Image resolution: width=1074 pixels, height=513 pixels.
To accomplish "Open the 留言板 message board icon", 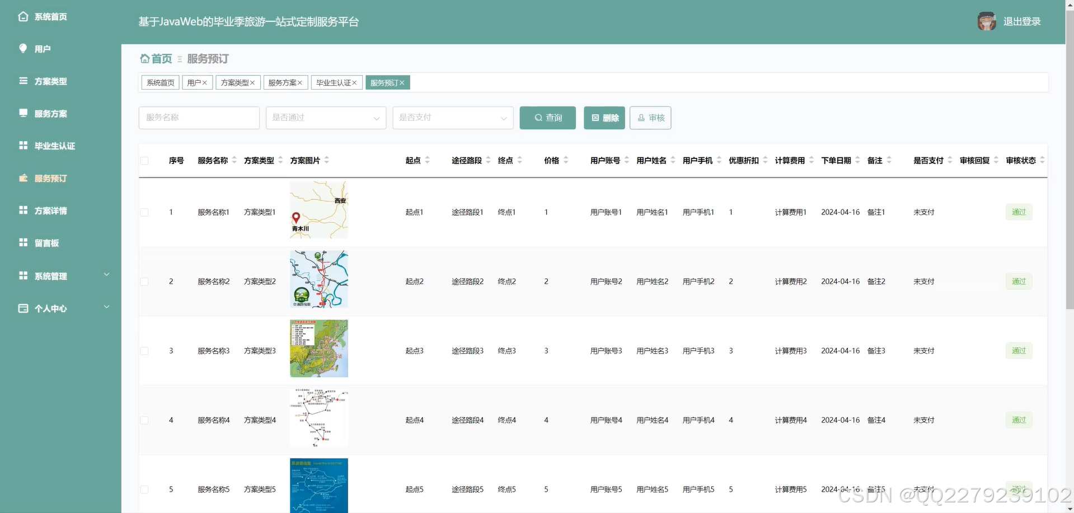I will [22, 242].
